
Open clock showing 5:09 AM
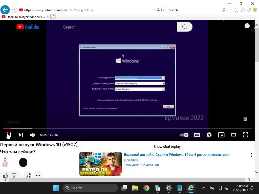click(240, 188)
